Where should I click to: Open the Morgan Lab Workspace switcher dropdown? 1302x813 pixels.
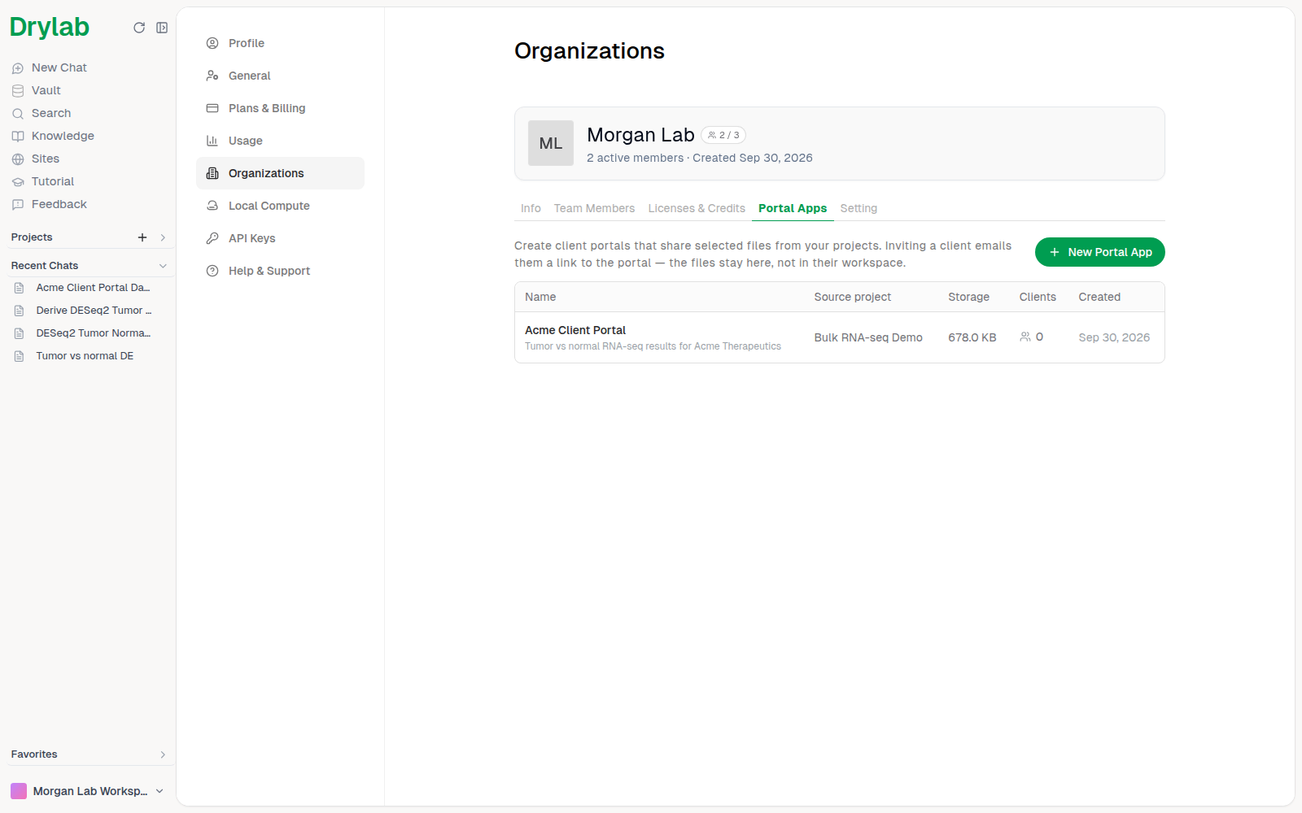click(x=88, y=791)
